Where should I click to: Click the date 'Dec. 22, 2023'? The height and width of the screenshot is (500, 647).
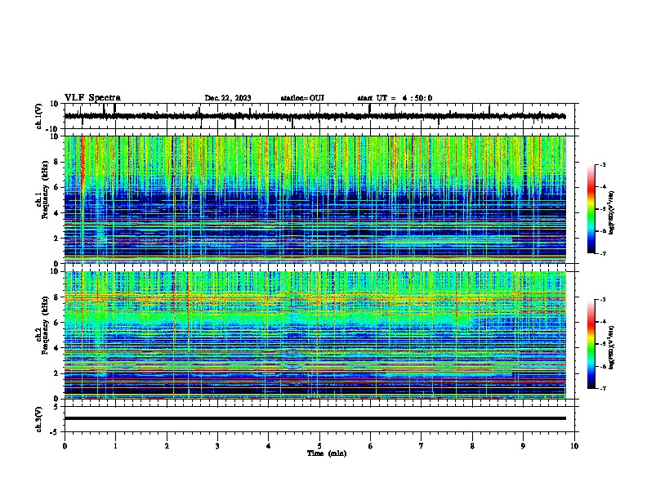[x=228, y=98]
